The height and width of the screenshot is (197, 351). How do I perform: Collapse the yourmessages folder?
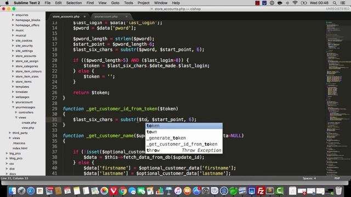pyautogui.click(x=13, y=107)
